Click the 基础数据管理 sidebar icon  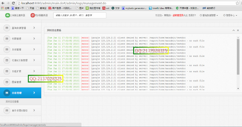pos(7,28)
